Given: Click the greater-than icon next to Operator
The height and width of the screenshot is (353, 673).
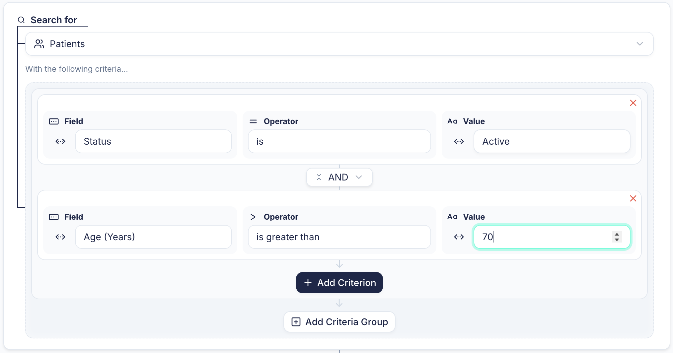Looking at the screenshot, I should pos(253,217).
